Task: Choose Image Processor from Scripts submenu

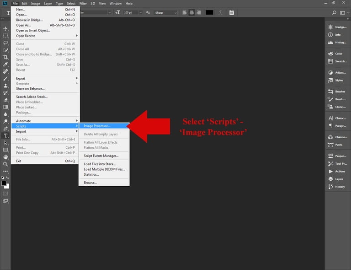Action: [104, 126]
